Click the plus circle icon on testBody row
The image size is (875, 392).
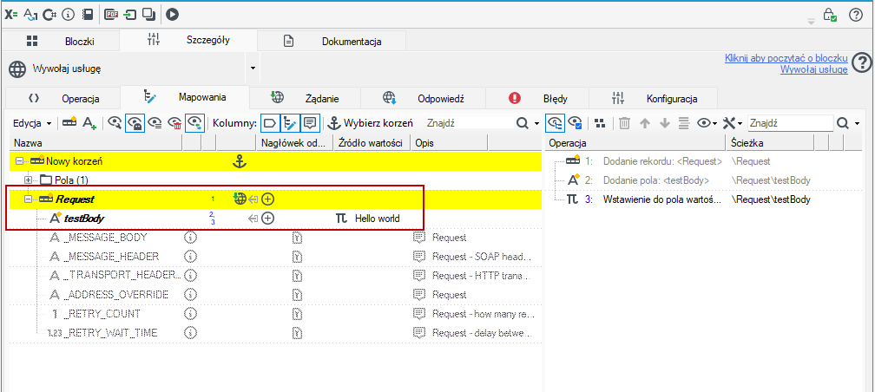pos(268,219)
